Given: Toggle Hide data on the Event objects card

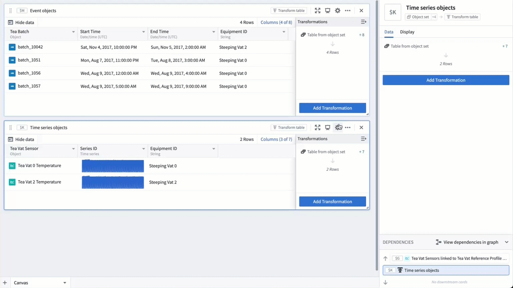Looking at the screenshot, I should 21,22.
